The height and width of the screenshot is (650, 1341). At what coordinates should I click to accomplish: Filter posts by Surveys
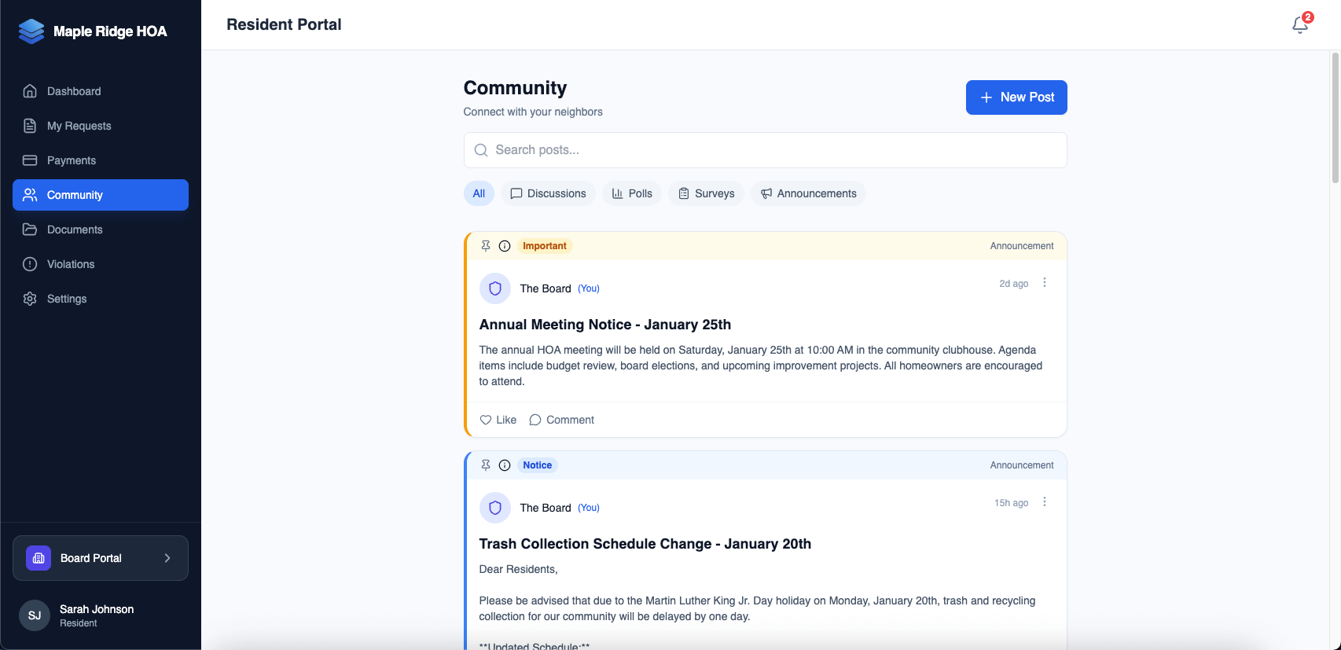[x=706, y=193]
